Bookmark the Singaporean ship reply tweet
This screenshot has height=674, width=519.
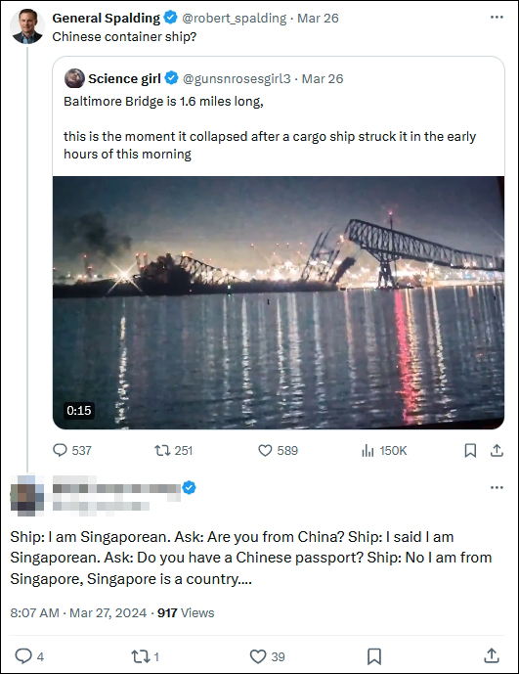pos(374,656)
